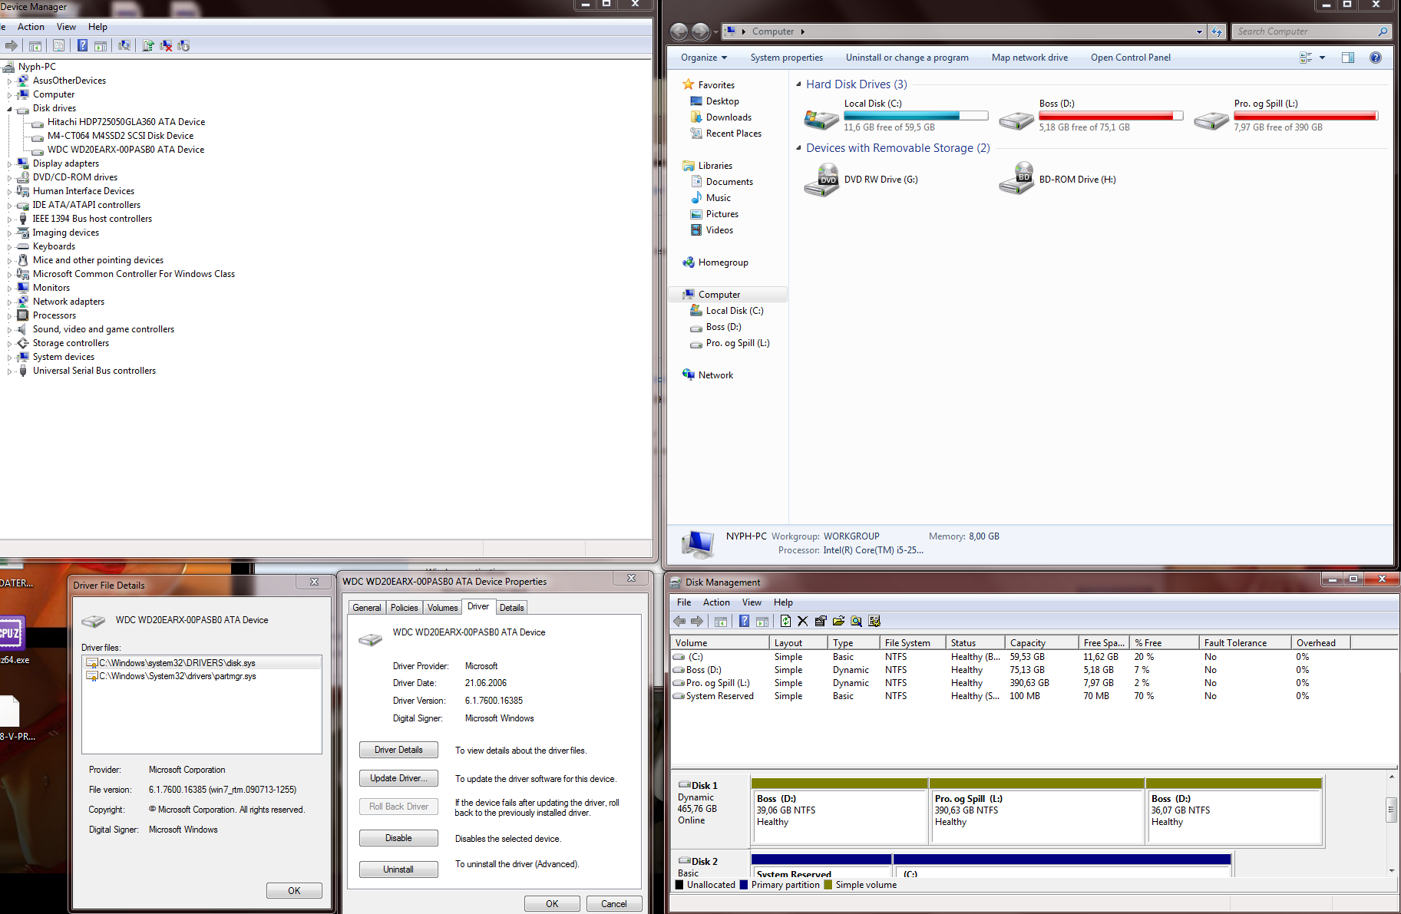Viewport: 1401px width, 914px height.
Task: Click DVD RW Drive (G:) icon
Action: point(821,180)
